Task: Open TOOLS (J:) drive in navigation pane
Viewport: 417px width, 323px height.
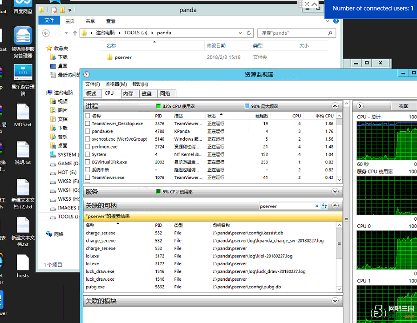Action: (65, 217)
